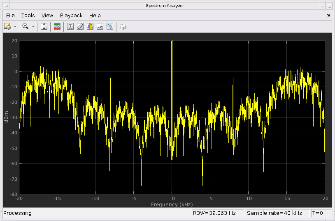Expand the configuration icon dropdown arrow

pyautogui.click(x=15, y=27)
